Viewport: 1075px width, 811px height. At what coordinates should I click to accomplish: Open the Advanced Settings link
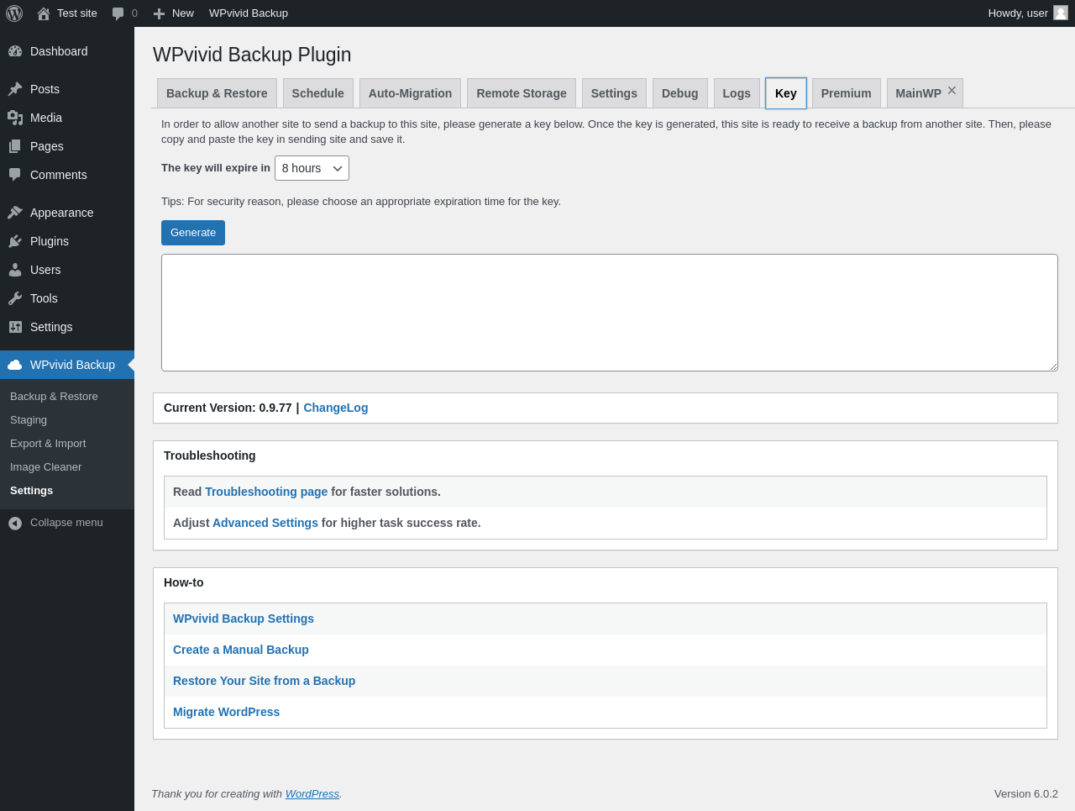(265, 523)
